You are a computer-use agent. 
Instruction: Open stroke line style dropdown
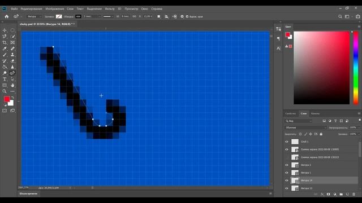point(108,16)
